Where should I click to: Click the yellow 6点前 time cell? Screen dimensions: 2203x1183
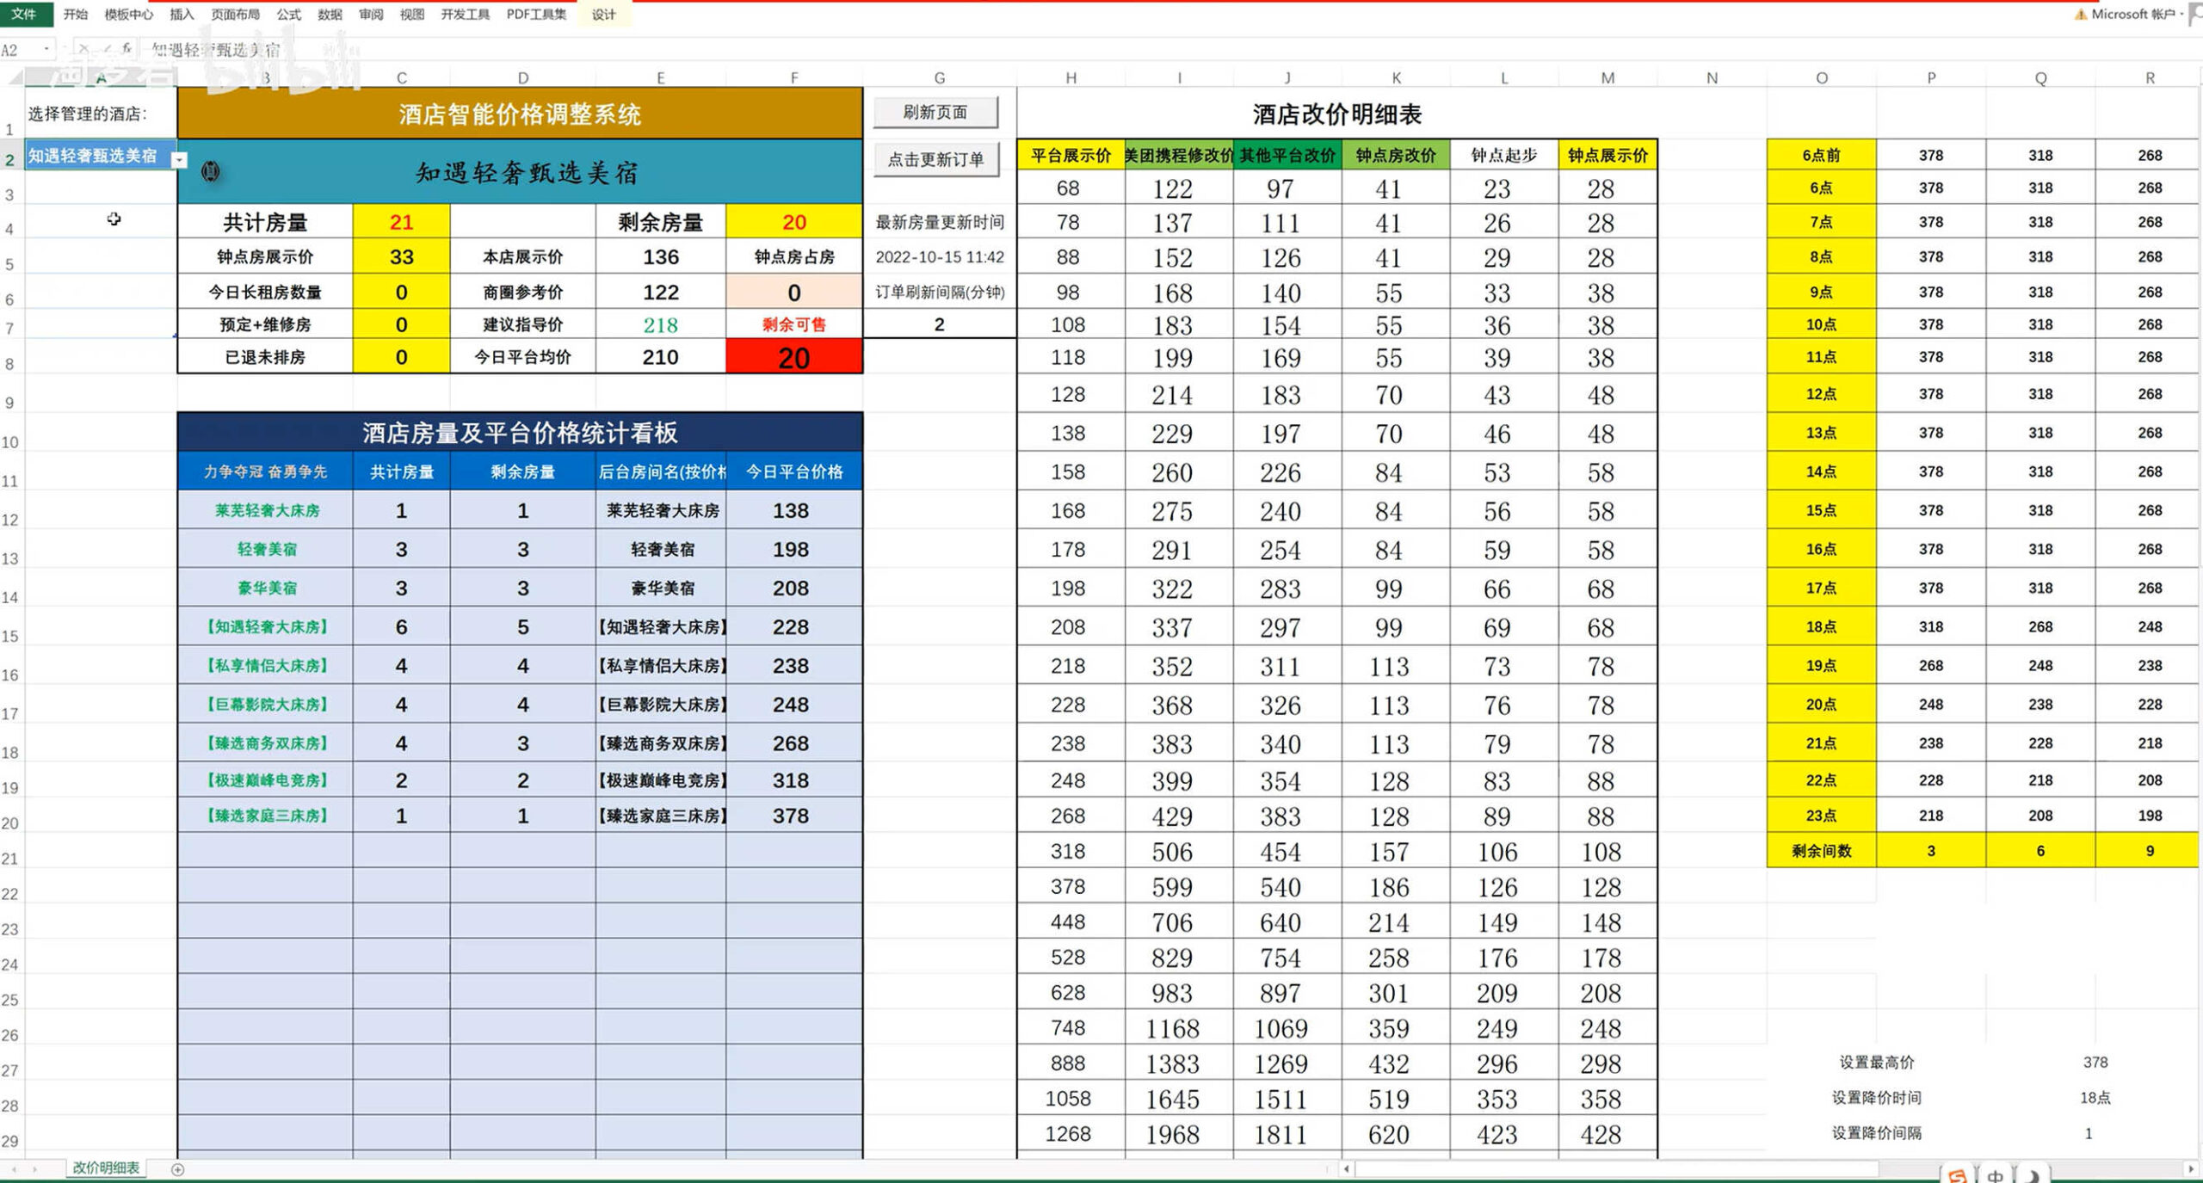point(1821,155)
